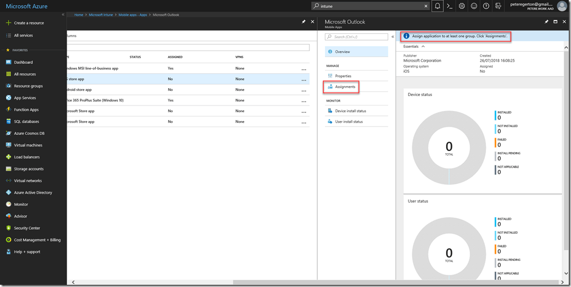This screenshot has width=571, height=287.
Task: Collapse the Outlook blade menu chevron
Action: (393, 37)
